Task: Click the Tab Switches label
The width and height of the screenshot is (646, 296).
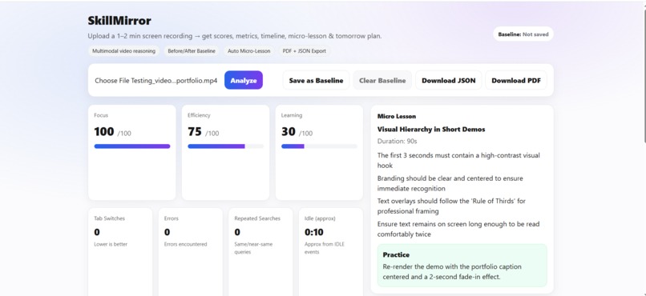Action: (x=109, y=218)
